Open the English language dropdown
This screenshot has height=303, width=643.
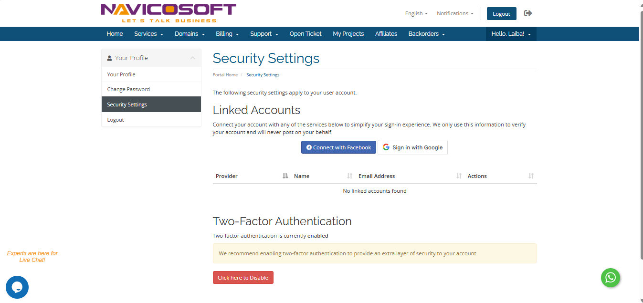[416, 13]
